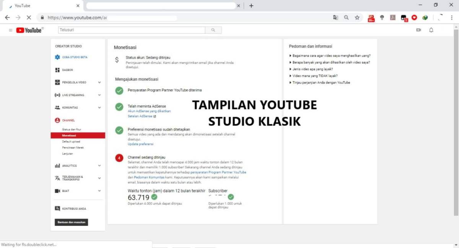Open YouTube notifications bell

[431, 30]
